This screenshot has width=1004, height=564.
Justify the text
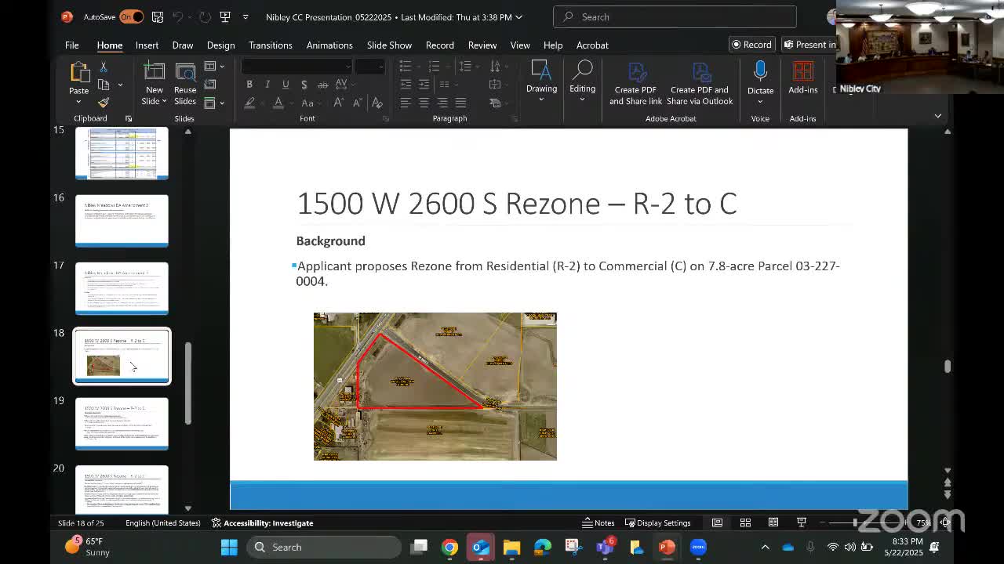(460, 103)
